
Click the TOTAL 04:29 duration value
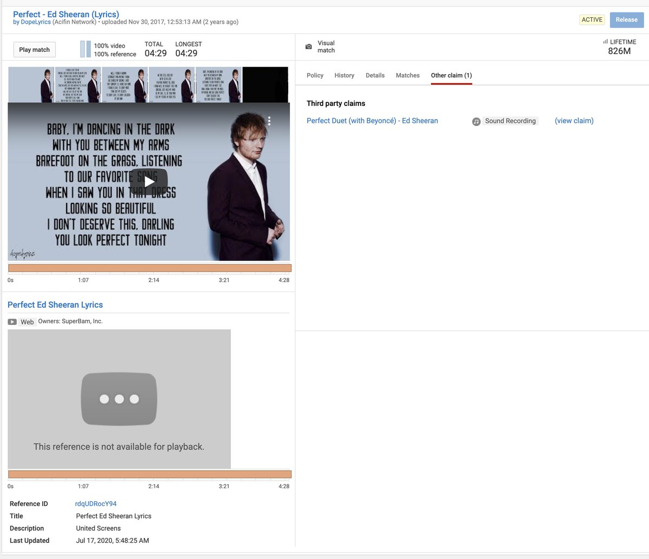(x=156, y=54)
